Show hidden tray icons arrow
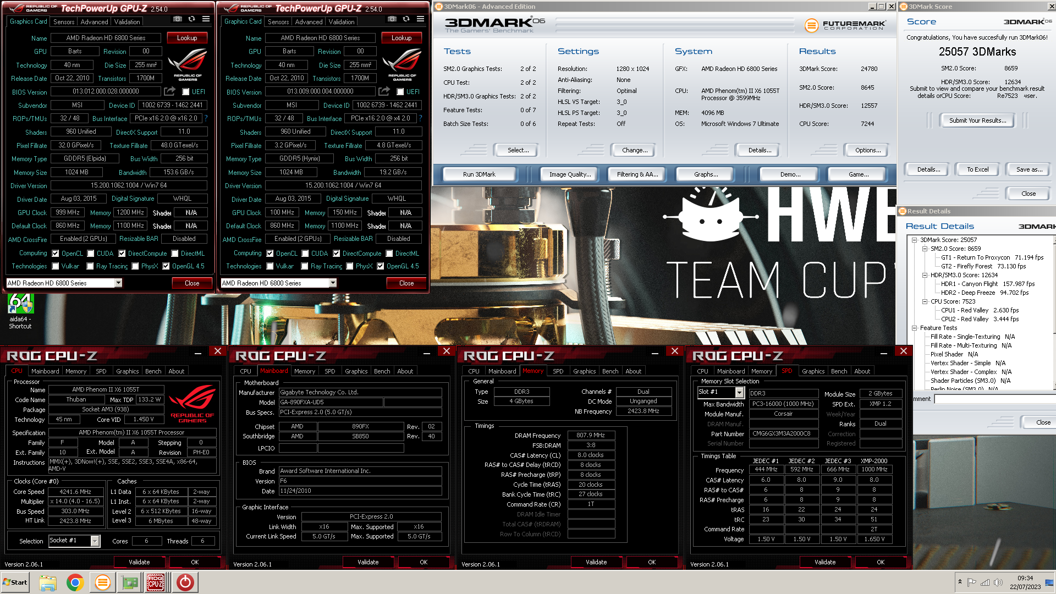 click(960, 582)
